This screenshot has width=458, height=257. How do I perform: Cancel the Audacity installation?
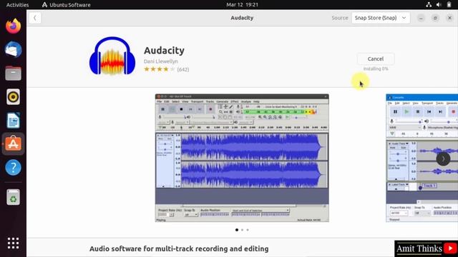click(376, 59)
